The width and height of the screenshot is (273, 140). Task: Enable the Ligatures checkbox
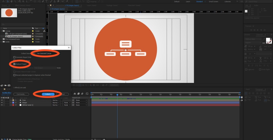pyautogui.click(x=246, y=69)
